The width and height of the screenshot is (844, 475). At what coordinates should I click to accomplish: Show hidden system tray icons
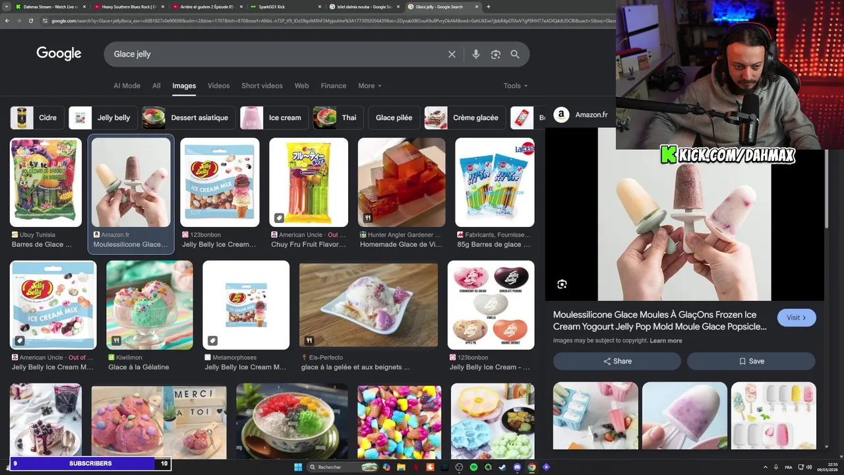point(766,467)
